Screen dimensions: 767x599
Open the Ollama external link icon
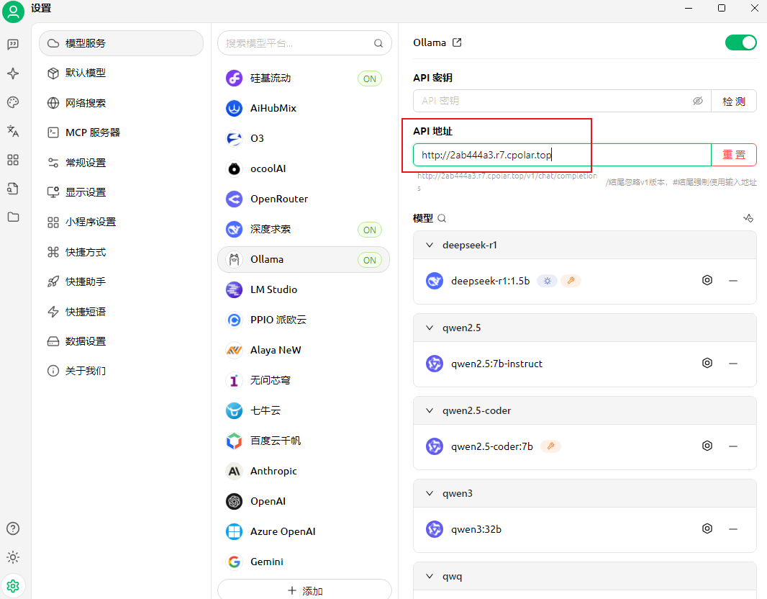pyautogui.click(x=457, y=42)
